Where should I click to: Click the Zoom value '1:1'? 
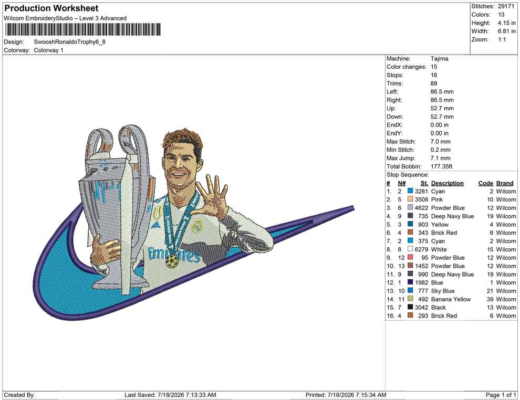(x=502, y=39)
